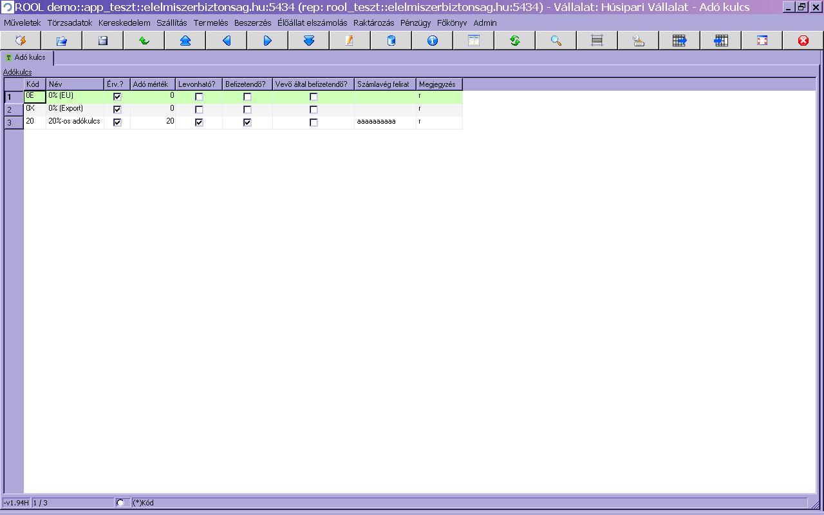Click Adó mérték value 20 cell
Image resolution: width=824 pixels, height=515 pixels.
[x=153, y=122]
